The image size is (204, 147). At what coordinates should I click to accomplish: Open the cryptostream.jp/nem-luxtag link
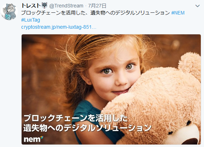(59, 27)
